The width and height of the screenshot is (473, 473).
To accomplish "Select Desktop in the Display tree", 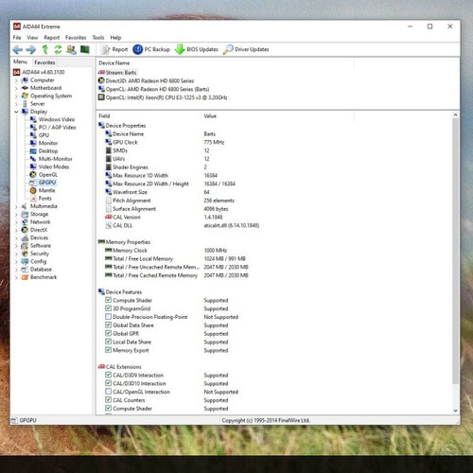I will [x=44, y=150].
